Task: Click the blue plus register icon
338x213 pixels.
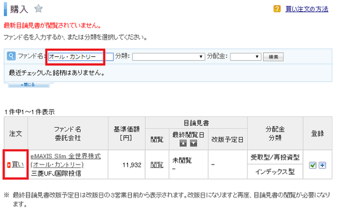Action: [322, 165]
